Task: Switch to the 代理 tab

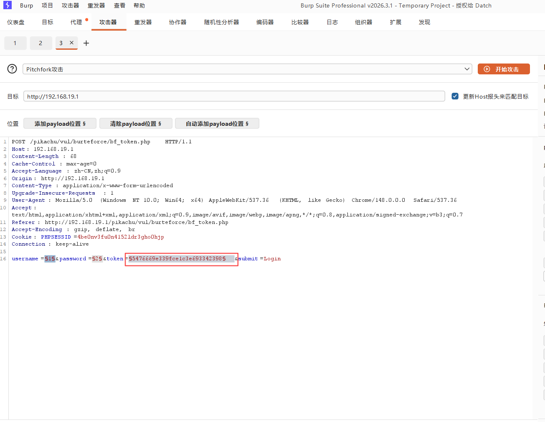Action: click(76, 22)
